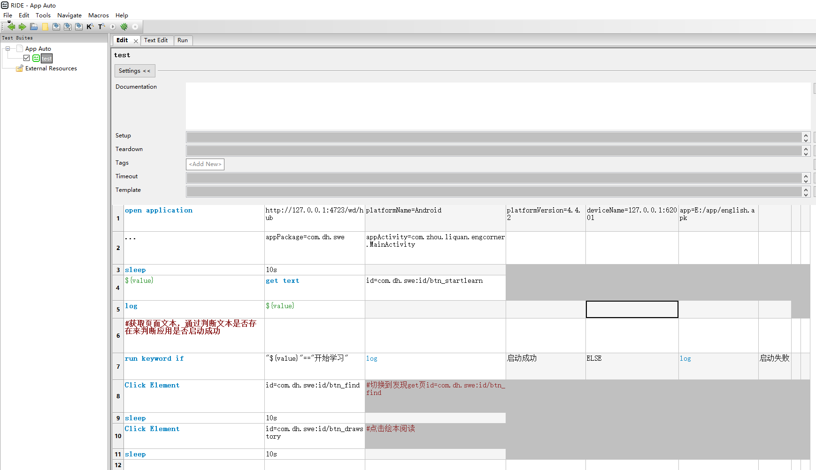Click the '启动失败' cell in row 7
The height and width of the screenshot is (470, 816).
tap(775, 366)
